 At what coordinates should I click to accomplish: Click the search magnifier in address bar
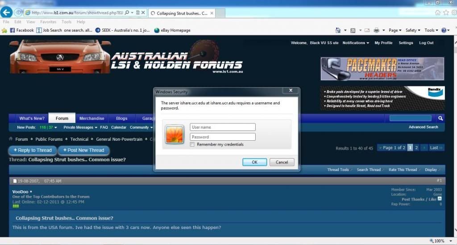tap(127, 13)
